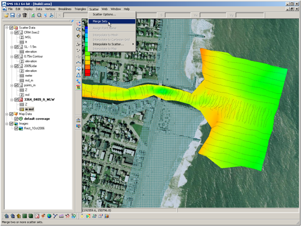This screenshot has height=226, width=301.
Task: Select the blue triangle tool
Action: [x=78, y=75]
